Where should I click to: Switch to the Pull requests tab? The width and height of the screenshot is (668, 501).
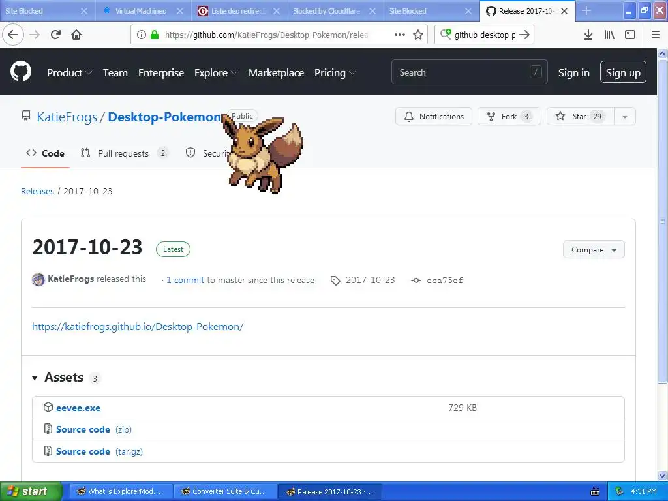(x=124, y=153)
